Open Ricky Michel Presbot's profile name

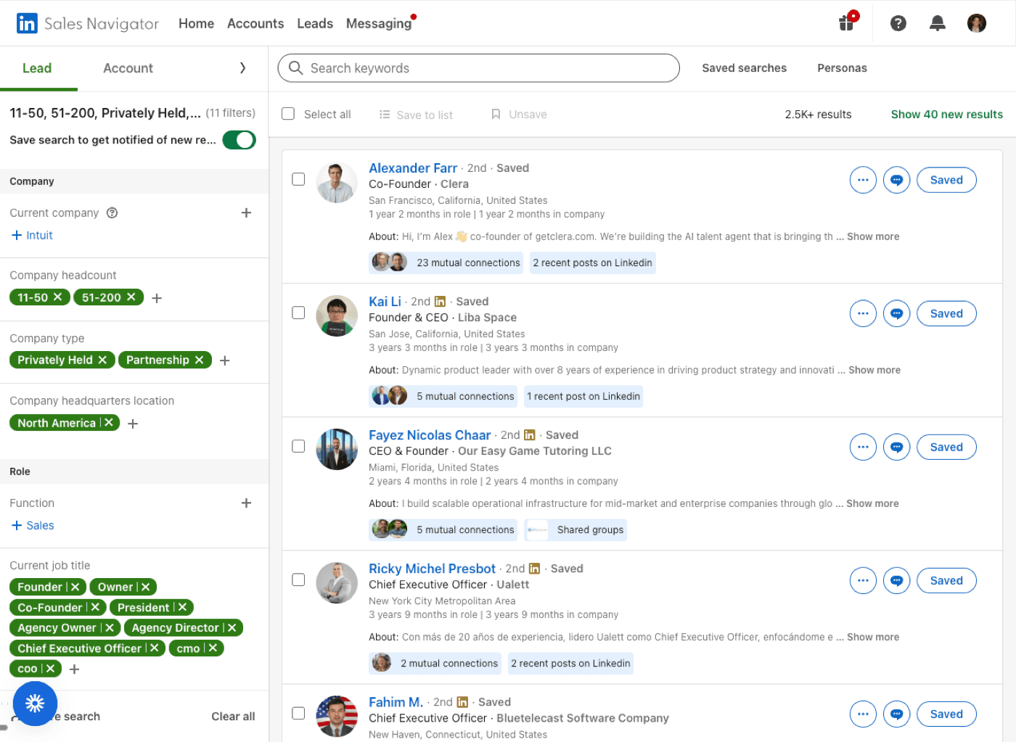tap(432, 569)
